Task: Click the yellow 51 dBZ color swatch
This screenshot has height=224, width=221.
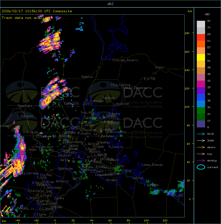Action: (201, 57)
